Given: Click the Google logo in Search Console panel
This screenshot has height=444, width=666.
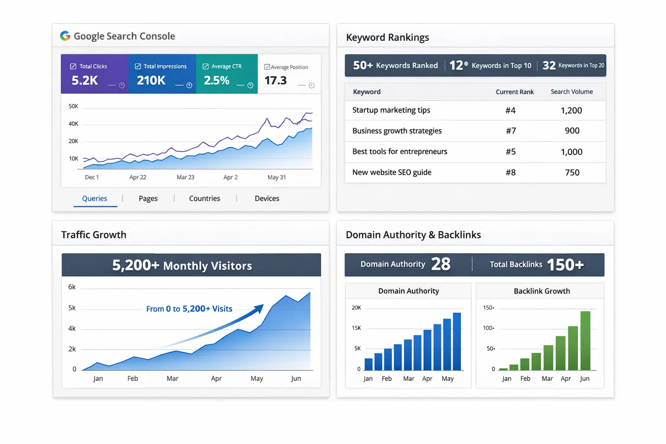Looking at the screenshot, I should (65, 36).
